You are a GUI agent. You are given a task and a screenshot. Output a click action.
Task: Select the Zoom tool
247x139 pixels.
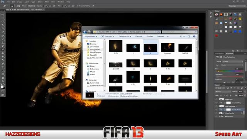pyautogui.click(x=3, y=81)
